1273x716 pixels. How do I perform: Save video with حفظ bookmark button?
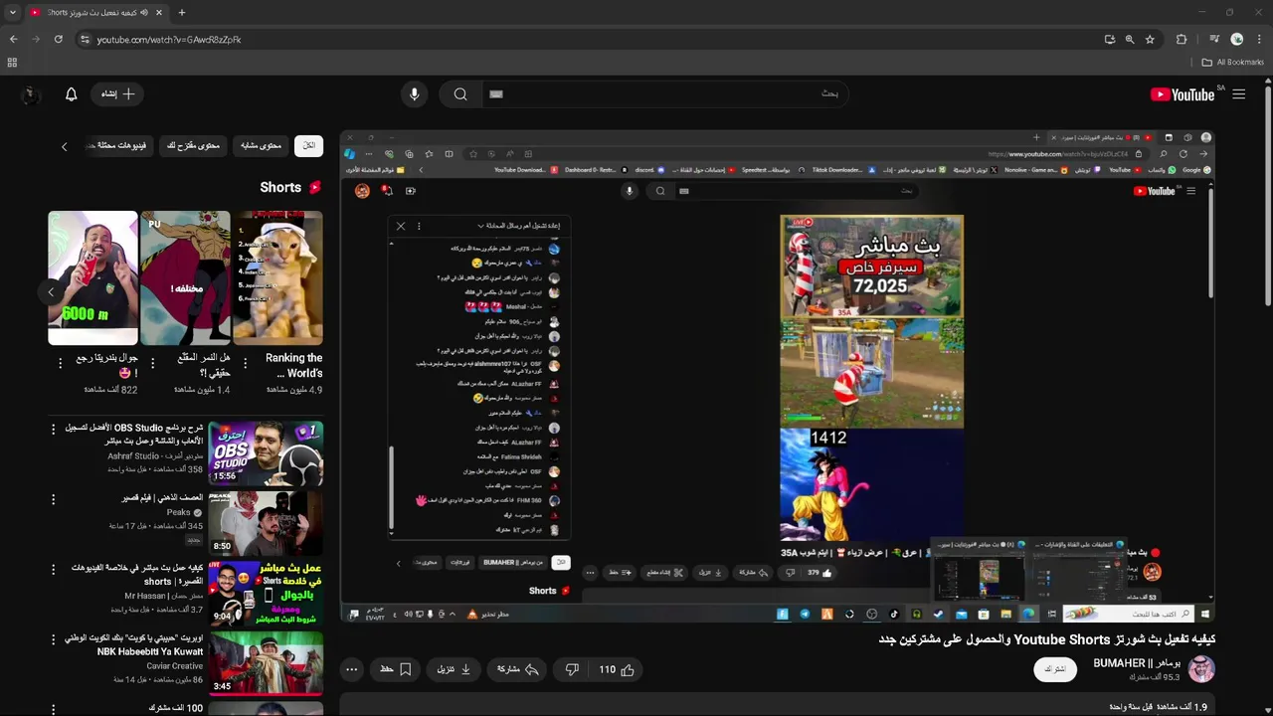point(395,670)
